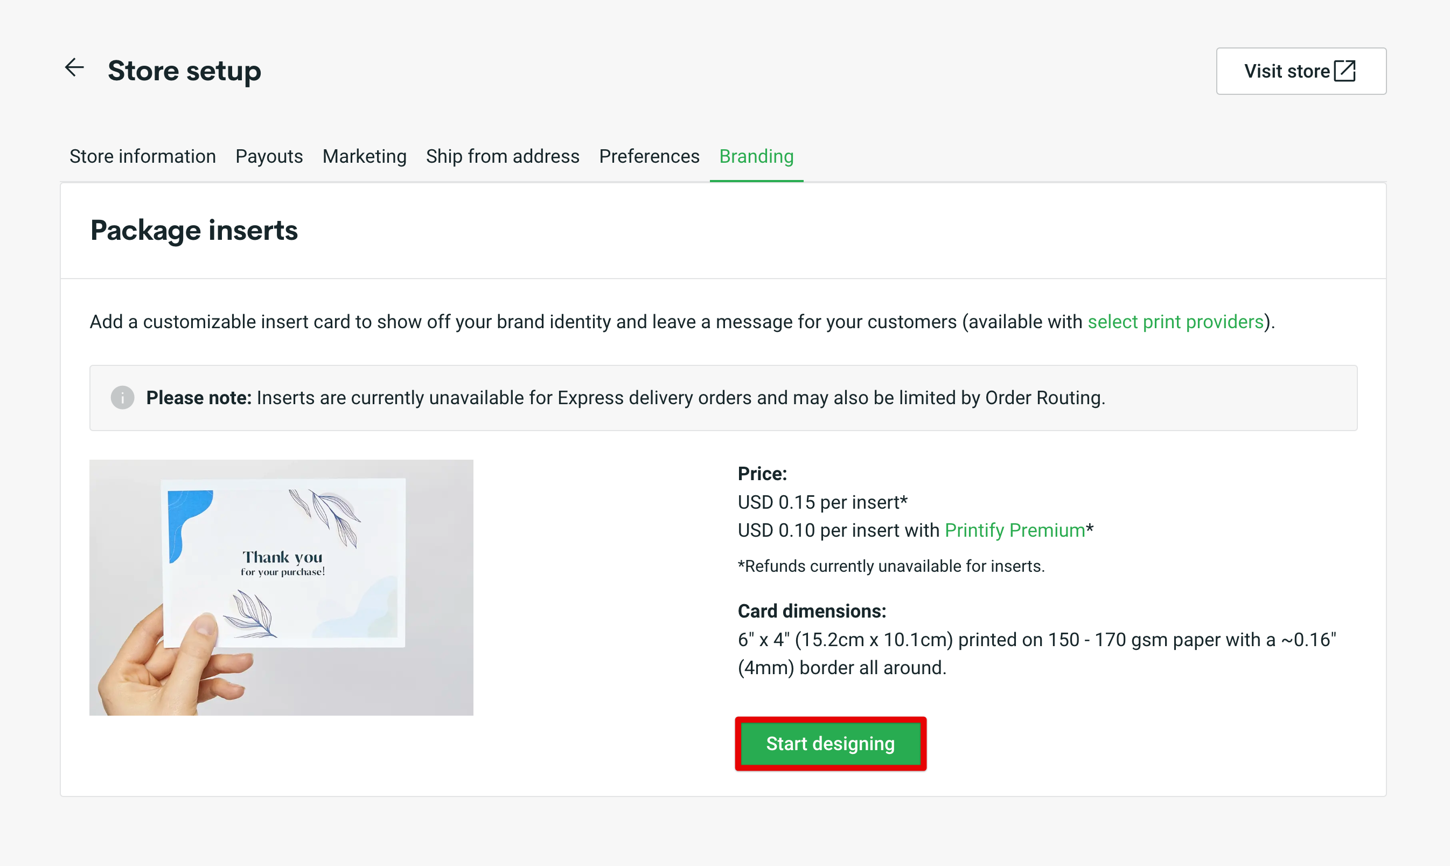This screenshot has width=1450, height=866.
Task: Click the external link icon in Visit store
Action: 1345,71
